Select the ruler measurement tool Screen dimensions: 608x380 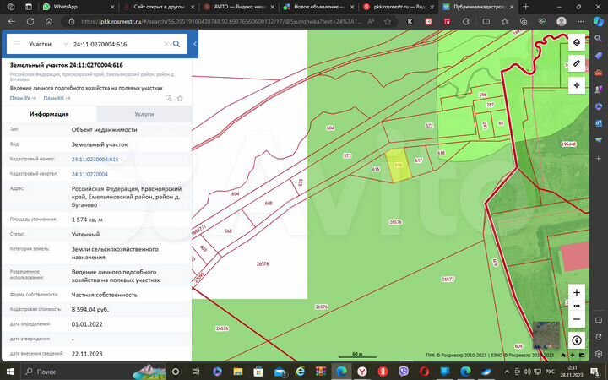pyautogui.click(x=576, y=63)
